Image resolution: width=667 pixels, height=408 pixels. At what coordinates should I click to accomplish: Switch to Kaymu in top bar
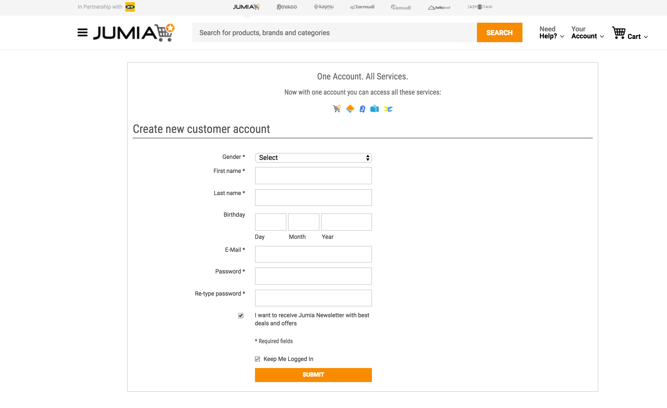(324, 6)
